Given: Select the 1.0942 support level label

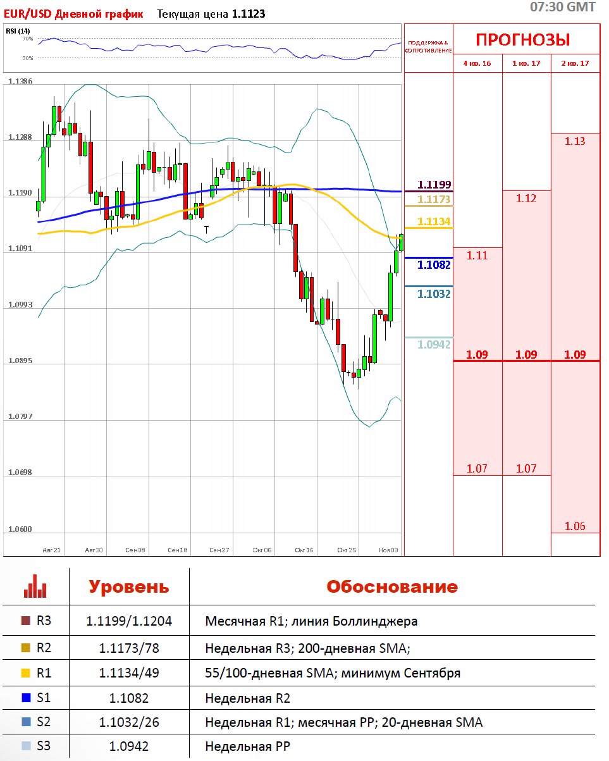Looking at the screenshot, I should pyautogui.click(x=434, y=345).
